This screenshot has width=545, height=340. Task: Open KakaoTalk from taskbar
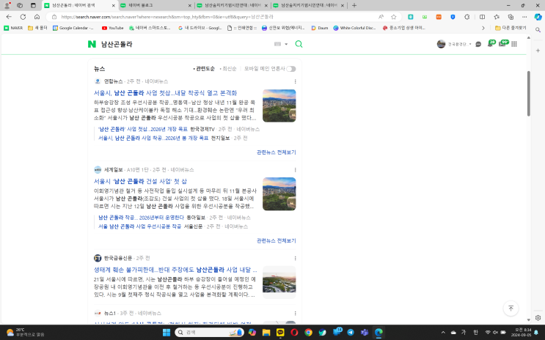pyautogui.click(x=280, y=333)
